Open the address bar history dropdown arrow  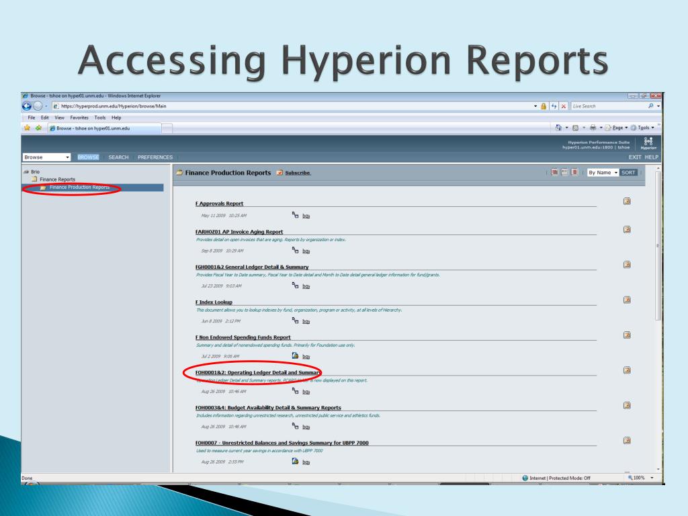tap(535, 106)
